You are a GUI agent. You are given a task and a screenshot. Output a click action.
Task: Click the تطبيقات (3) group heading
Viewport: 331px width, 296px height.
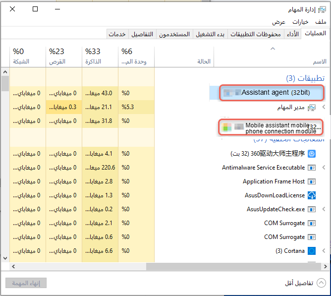coord(305,78)
